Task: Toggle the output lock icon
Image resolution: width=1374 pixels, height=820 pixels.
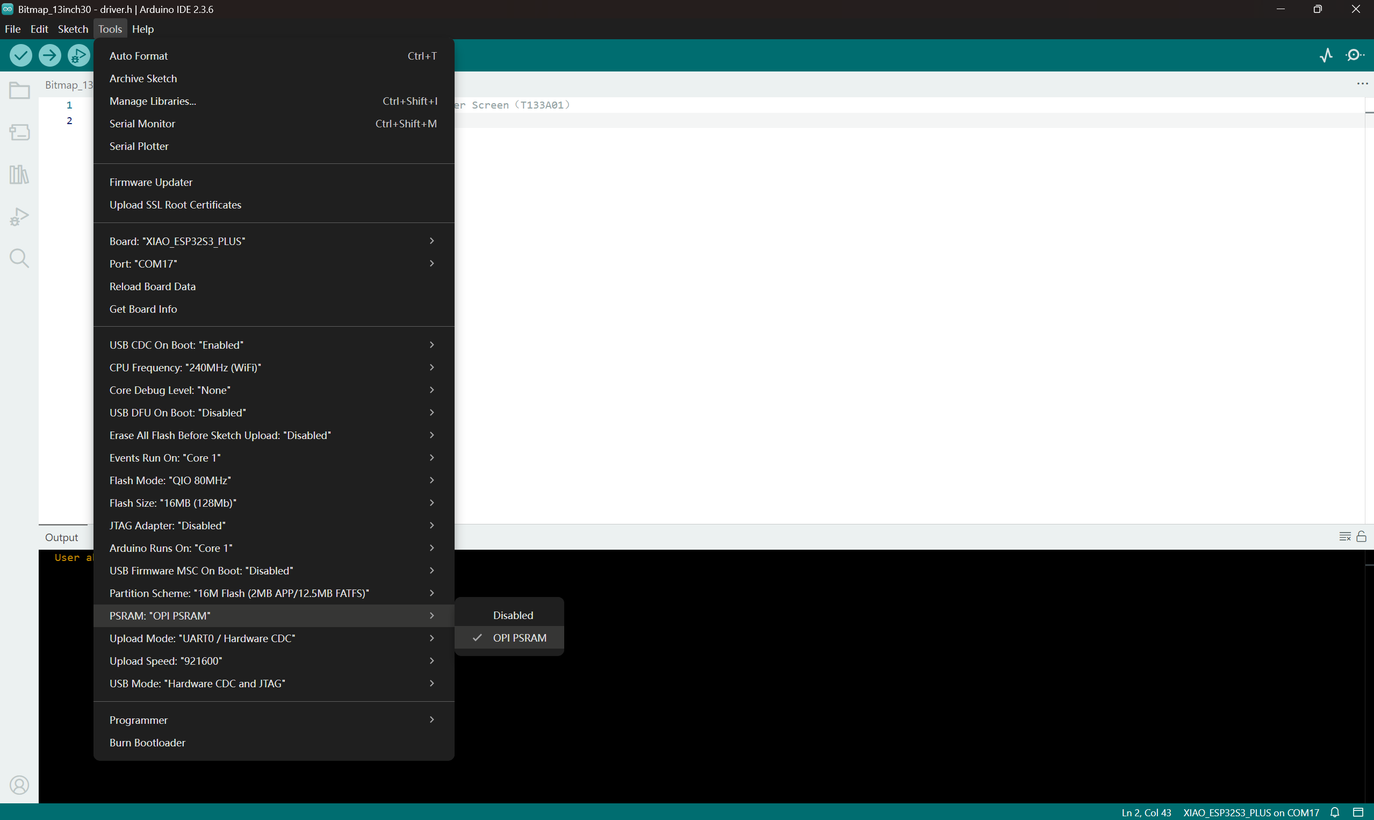Action: tap(1361, 536)
